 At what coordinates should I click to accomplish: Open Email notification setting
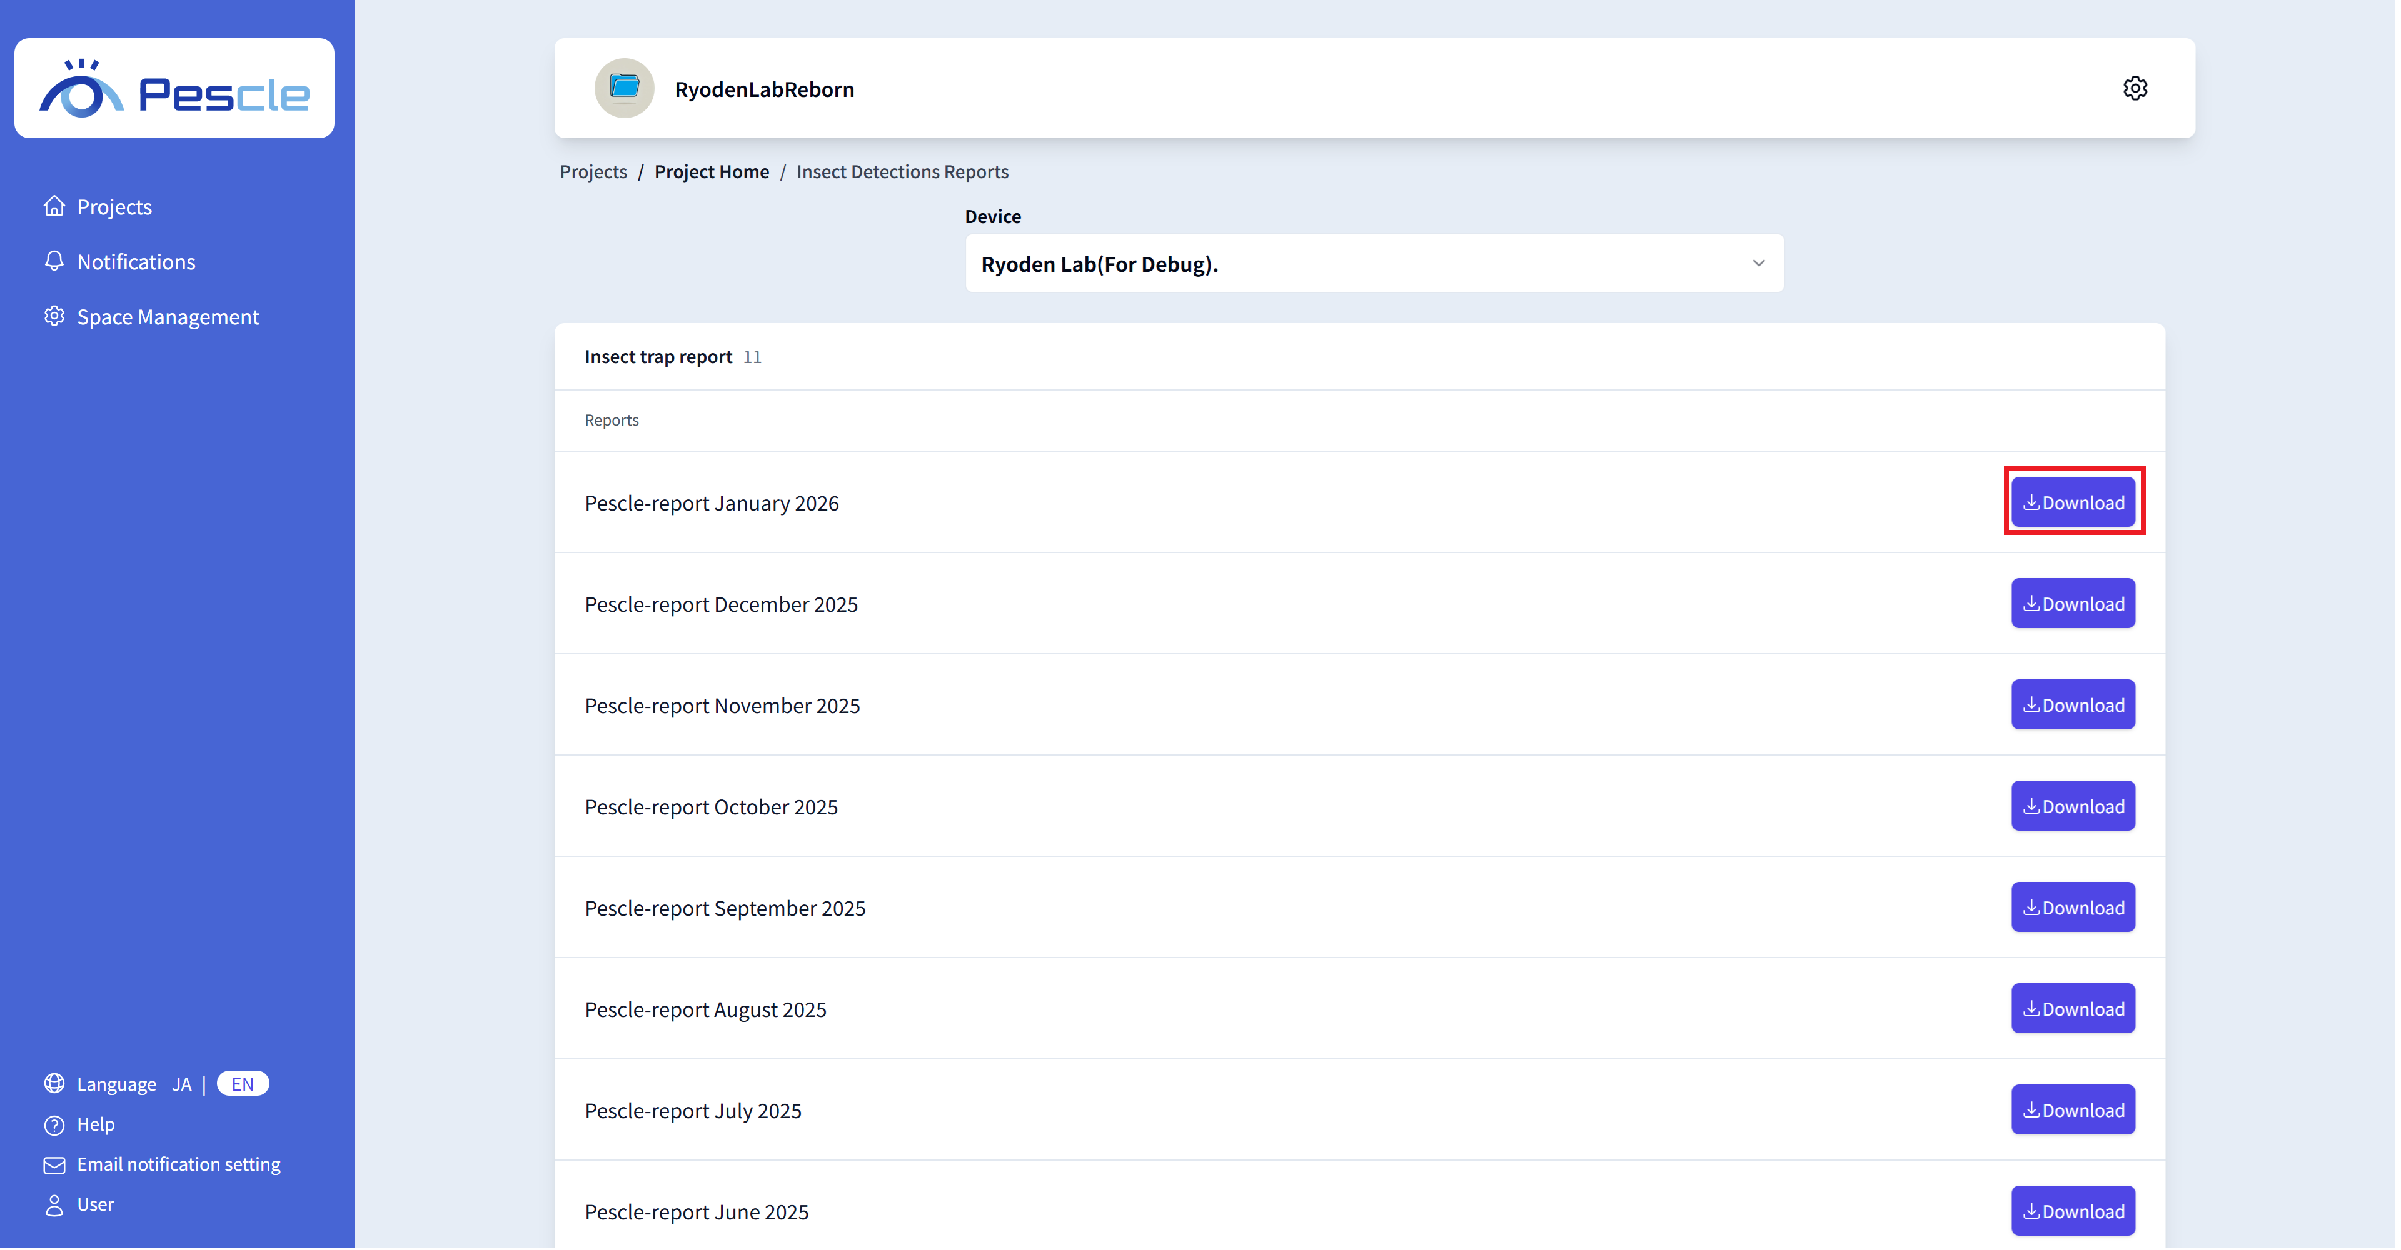point(178,1164)
